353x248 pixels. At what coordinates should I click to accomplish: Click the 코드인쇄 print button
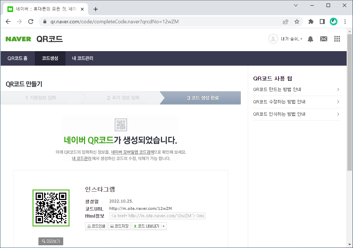pyautogui.click(x=96, y=226)
